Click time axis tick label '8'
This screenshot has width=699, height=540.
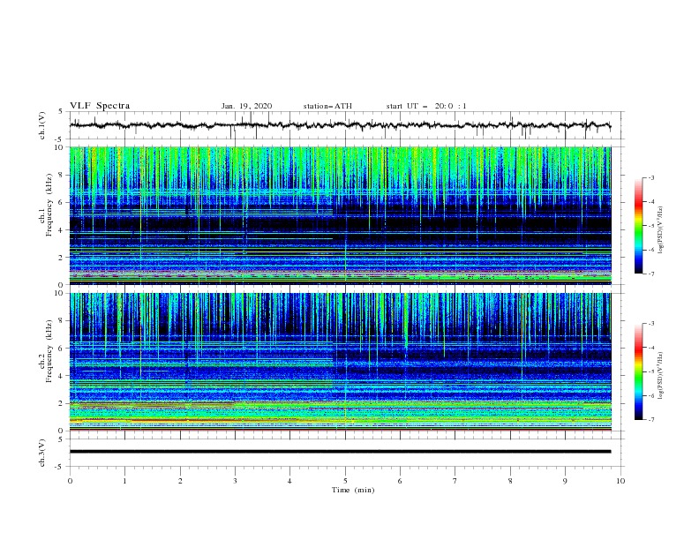[x=510, y=481]
